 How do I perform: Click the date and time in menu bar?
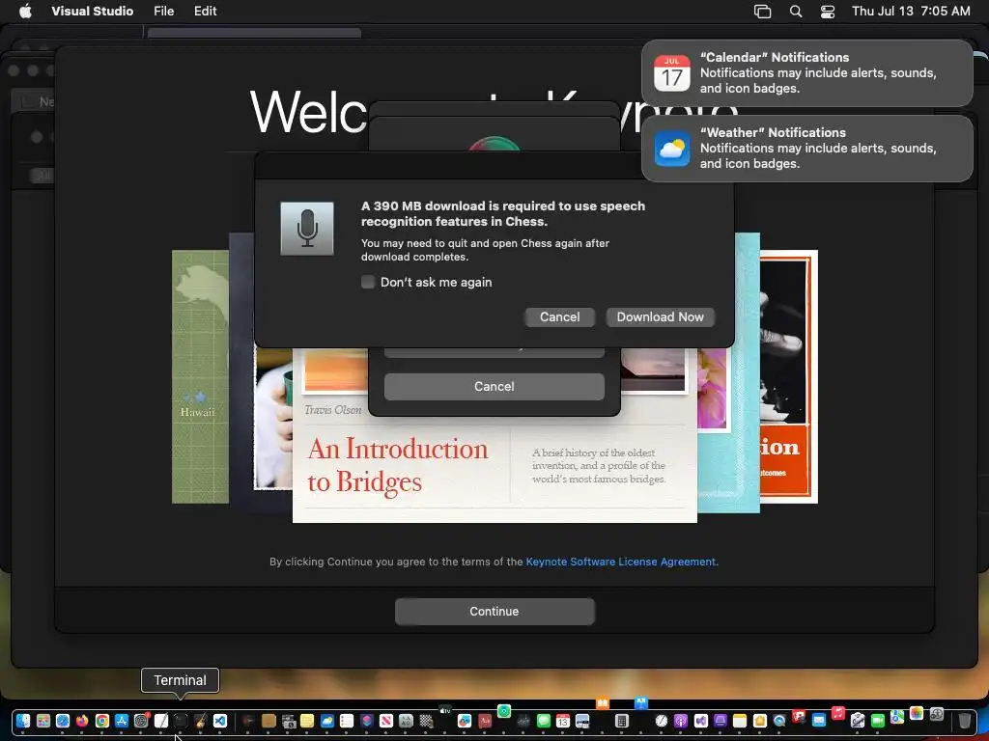click(911, 11)
